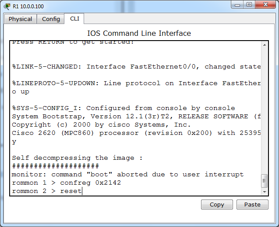279x227 pixels.
Task: Click the 'IOS Command Line Interface' heading
Action: [139, 33]
